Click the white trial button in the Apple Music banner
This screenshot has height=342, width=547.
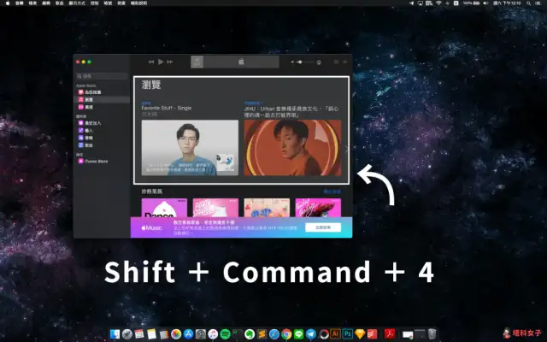[323, 227]
